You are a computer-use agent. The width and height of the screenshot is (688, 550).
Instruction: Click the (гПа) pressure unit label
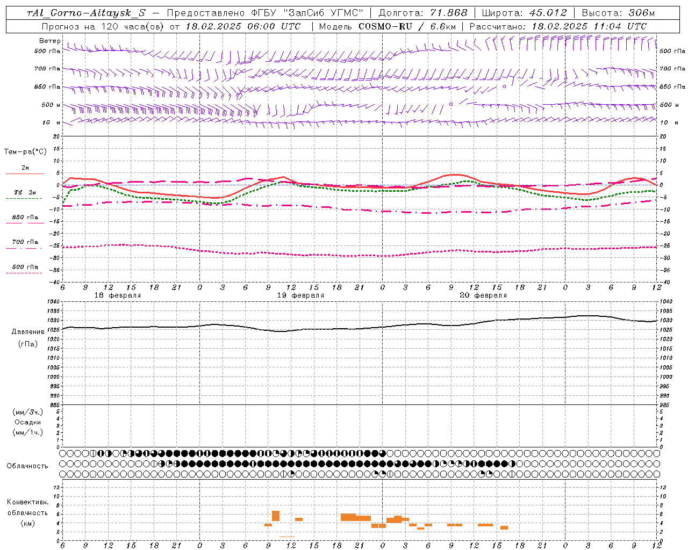[28, 344]
